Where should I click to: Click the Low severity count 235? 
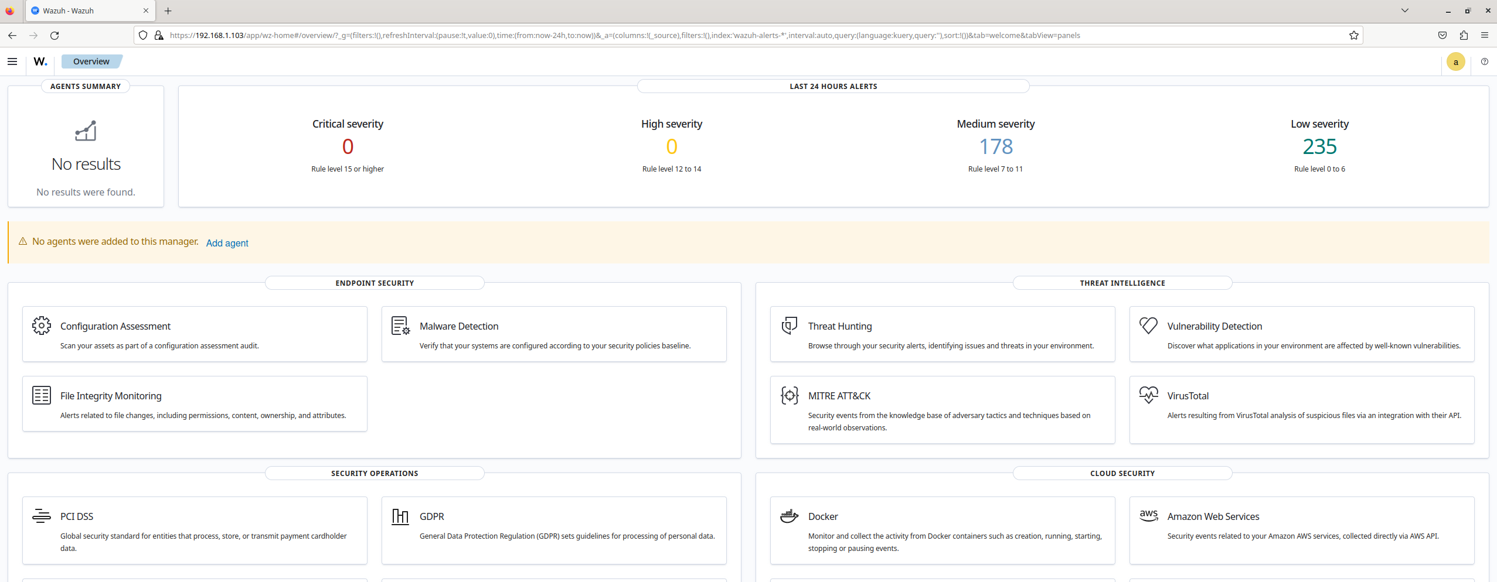click(1319, 146)
